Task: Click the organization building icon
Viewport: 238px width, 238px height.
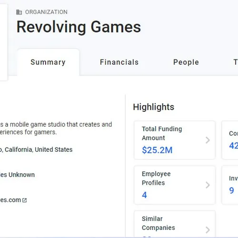Action: click(x=19, y=12)
